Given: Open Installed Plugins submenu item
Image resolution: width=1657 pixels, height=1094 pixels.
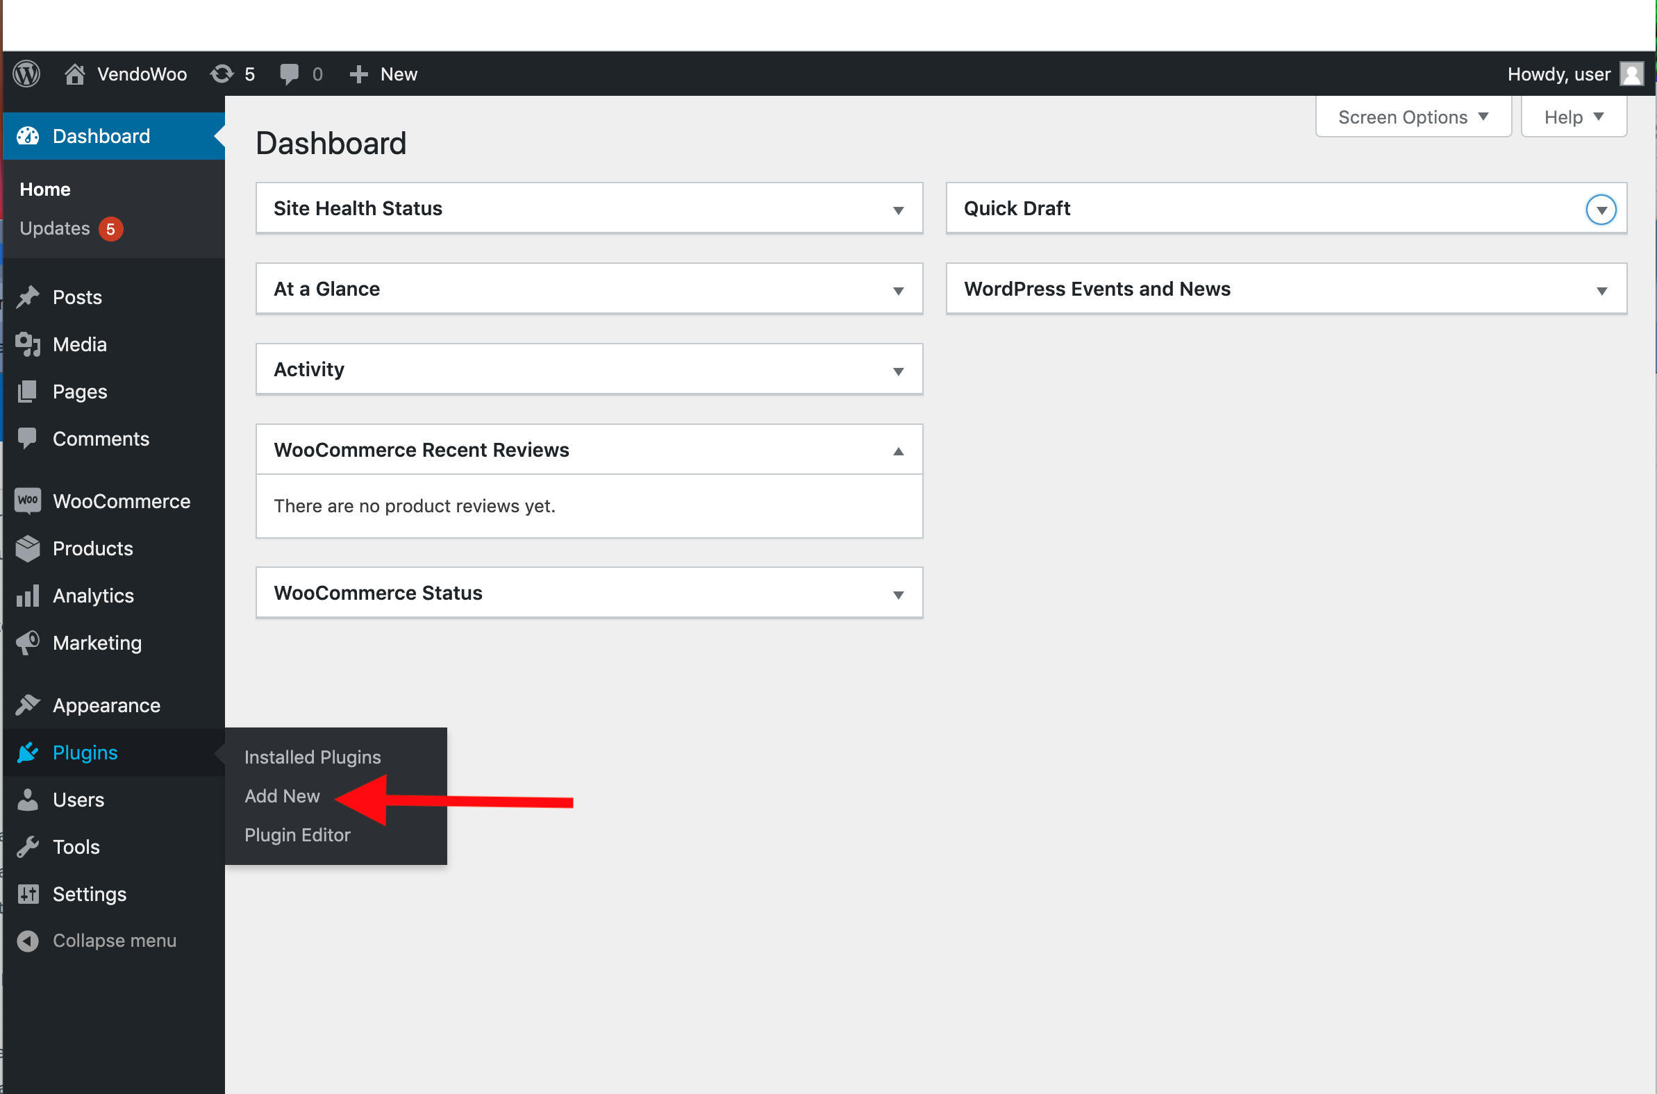Looking at the screenshot, I should pyautogui.click(x=312, y=757).
